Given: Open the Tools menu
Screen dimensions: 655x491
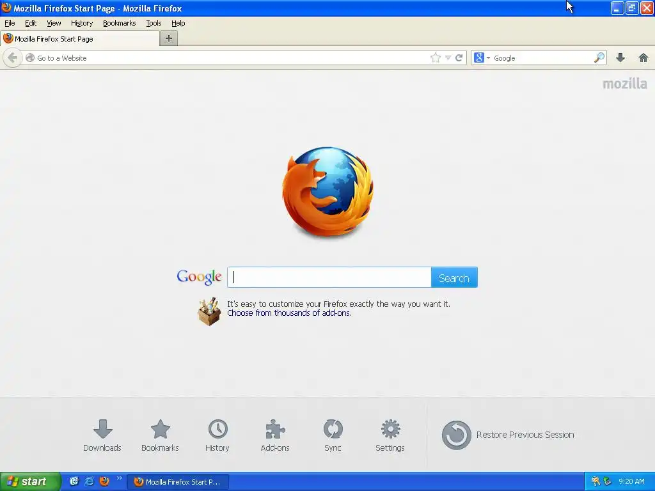Looking at the screenshot, I should (x=154, y=23).
